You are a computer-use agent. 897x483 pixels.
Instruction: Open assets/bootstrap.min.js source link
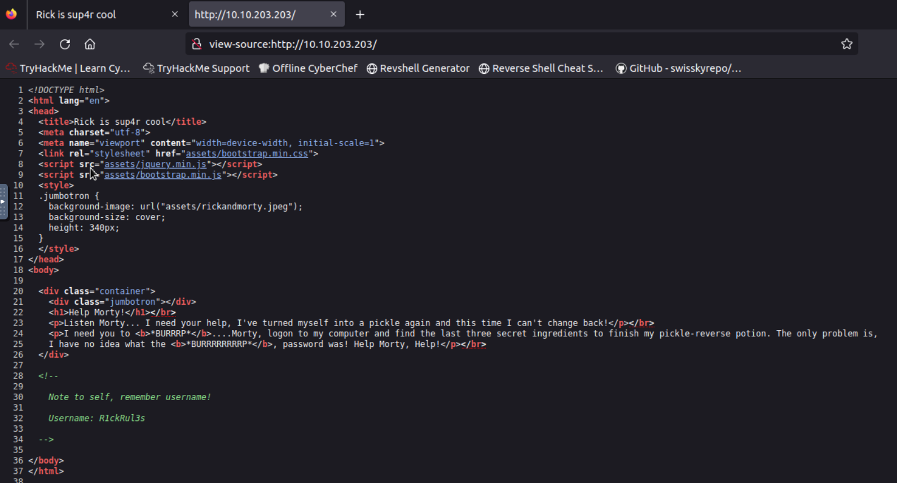coord(162,175)
